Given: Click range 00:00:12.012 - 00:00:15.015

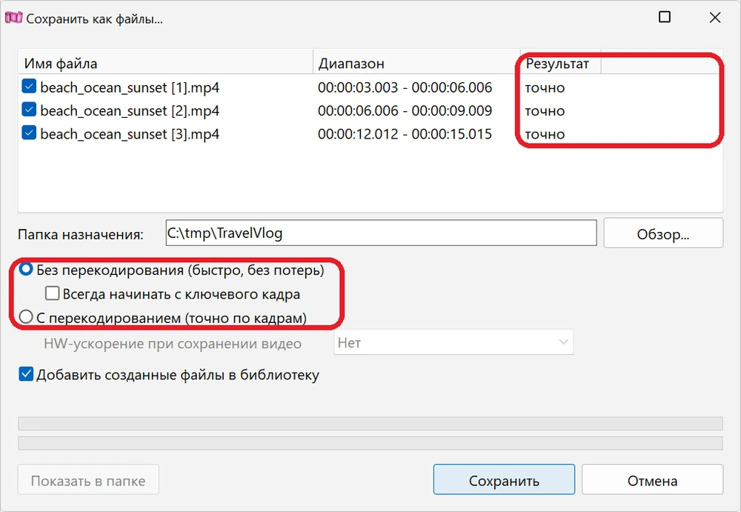Looking at the screenshot, I should click(405, 134).
